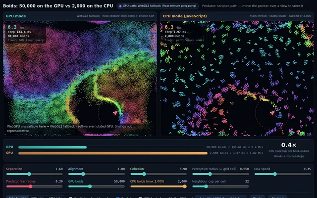
Task: Adjust the Perception radius slider
Action: click(x=220, y=174)
